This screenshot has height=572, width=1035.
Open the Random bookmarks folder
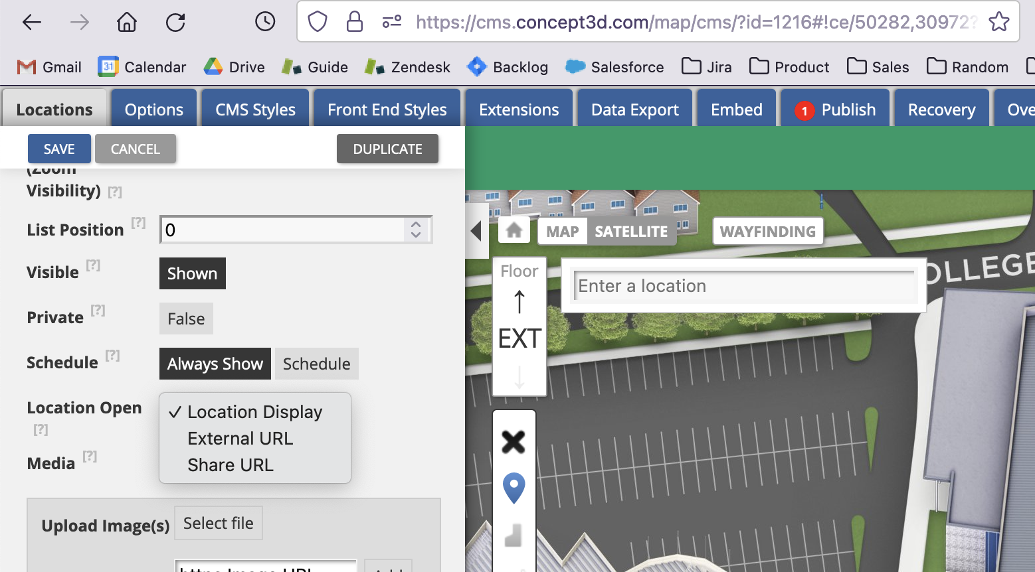tap(968, 67)
